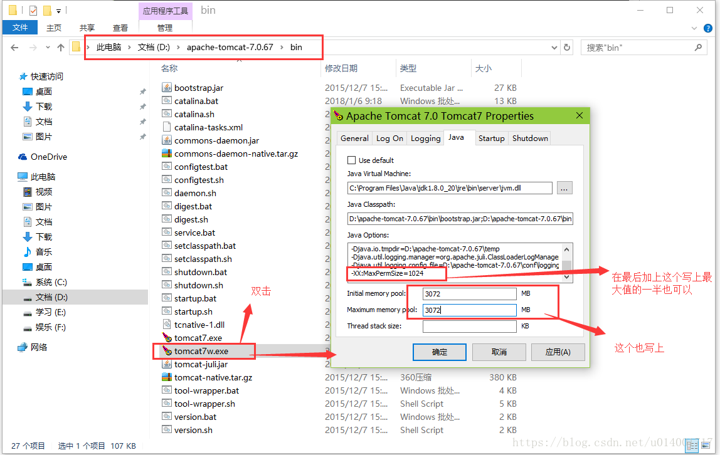This screenshot has width=720, height=455.
Task: Switch to Startup tab
Action: click(x=491, y=138)
